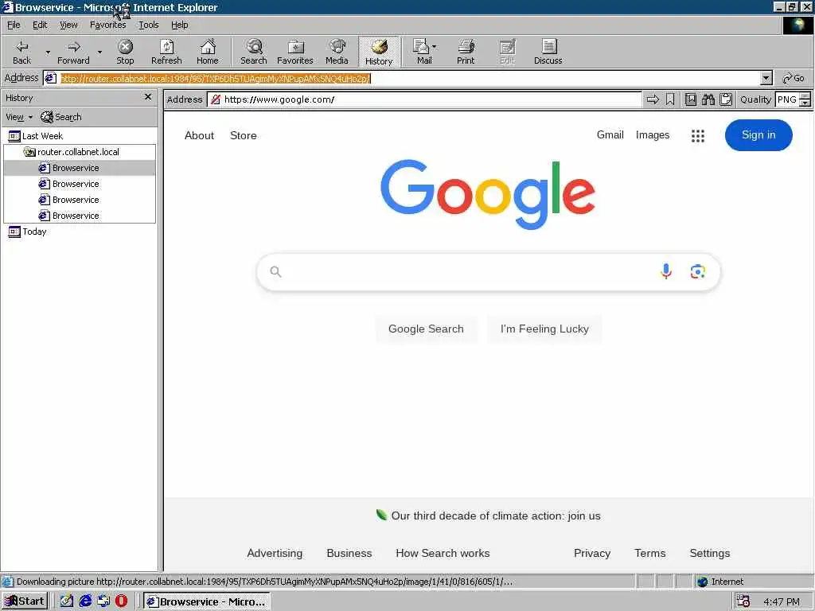Open Google's About link
The height and width of the screenshot is (611, 815).
tap(199, 135)
